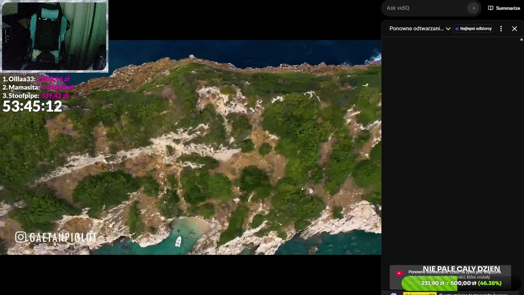Open the chat three-dot options menu
The width and height of the screenshot is (524, 295).
point(501,29)
